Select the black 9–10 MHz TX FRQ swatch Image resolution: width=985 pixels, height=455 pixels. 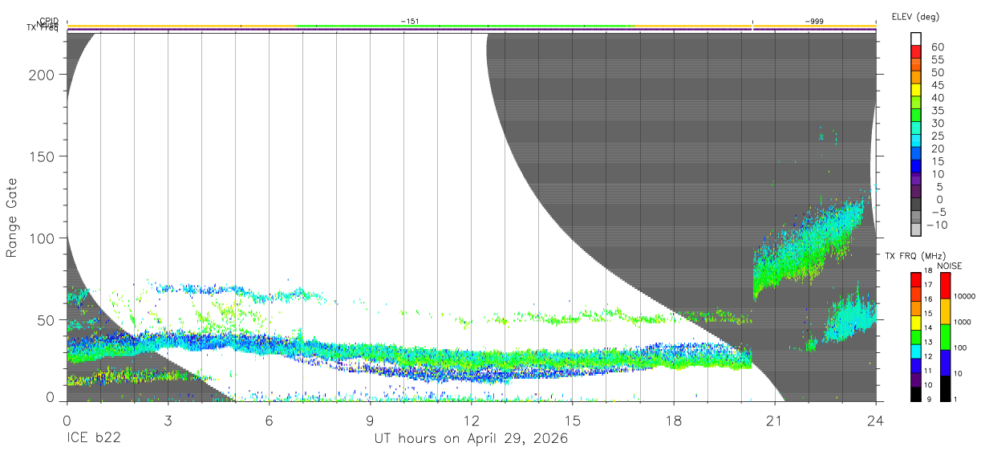(x=916, y=393)
